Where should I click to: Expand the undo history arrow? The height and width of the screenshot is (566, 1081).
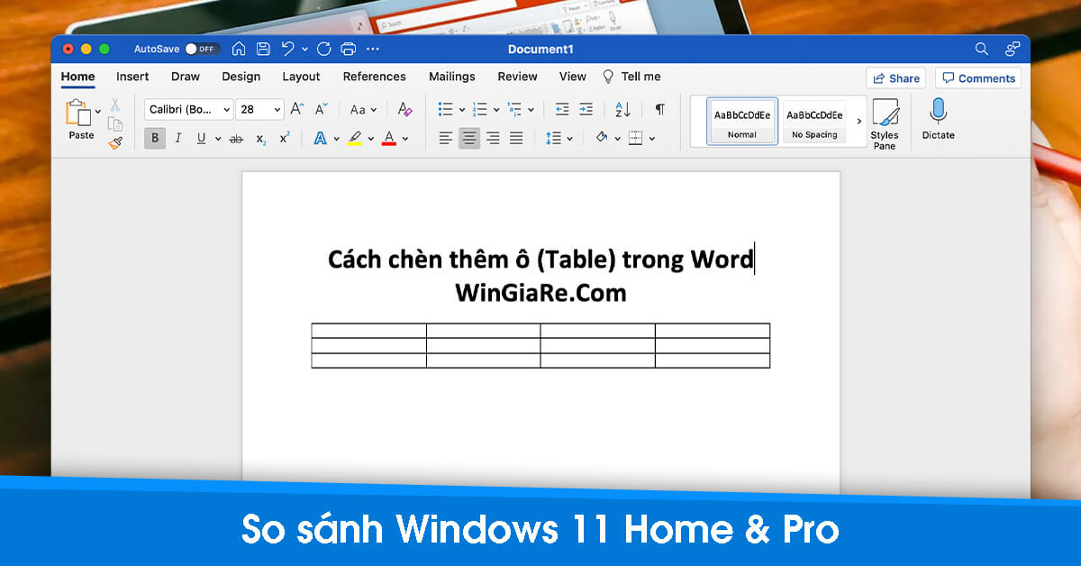pos(304,49)
